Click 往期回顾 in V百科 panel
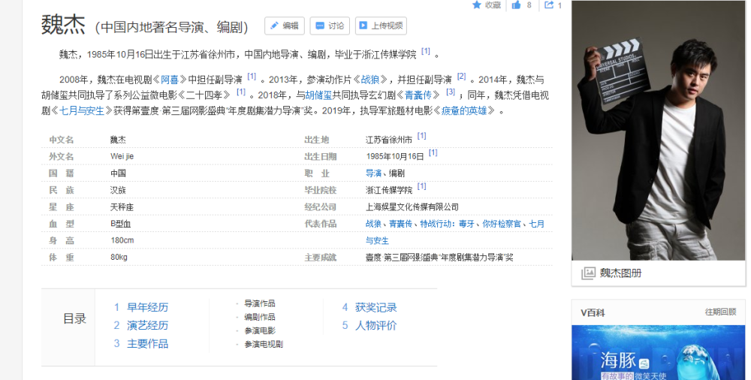The image size is (751, 380). pos(720,312)
